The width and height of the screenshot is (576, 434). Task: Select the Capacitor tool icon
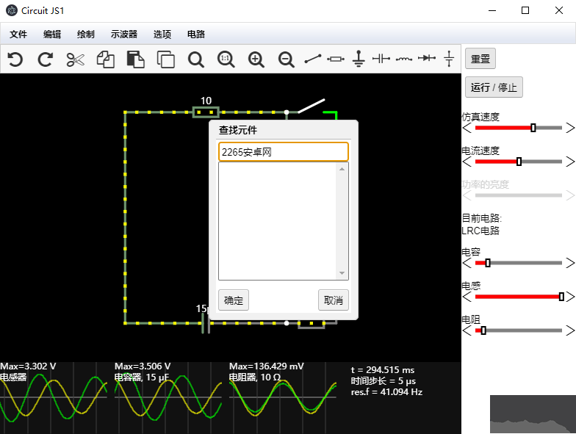point(381,59)
